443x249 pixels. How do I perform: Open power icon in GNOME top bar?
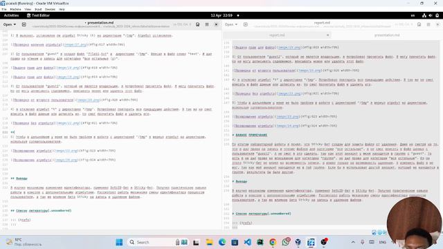pyautogui.click(x=437, y=15)
